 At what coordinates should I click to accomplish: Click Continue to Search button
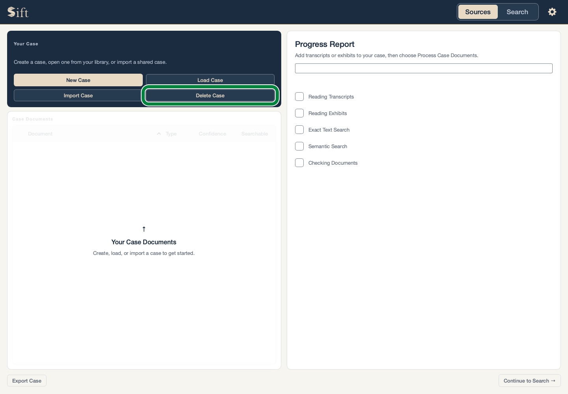(x=529, y=381)
